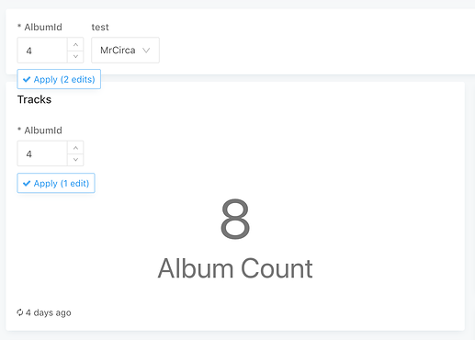This screenshot has height=340, width=475.
Task: Click the checkmark icon in Apply (1 edit)
Action: click(27, 183)
